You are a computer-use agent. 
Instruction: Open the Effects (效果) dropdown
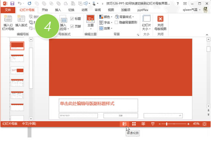pyautogui.click(x=106, y=28)
